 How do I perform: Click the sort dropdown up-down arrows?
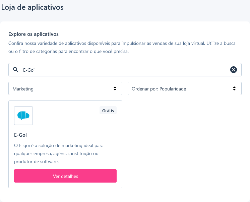[x=234, y=88]
